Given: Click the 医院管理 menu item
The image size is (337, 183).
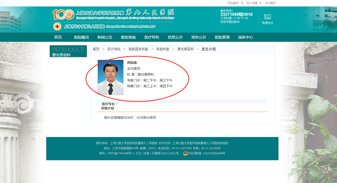Looking at the screenshot, I should pyautogui.click(x=222, y=37).
